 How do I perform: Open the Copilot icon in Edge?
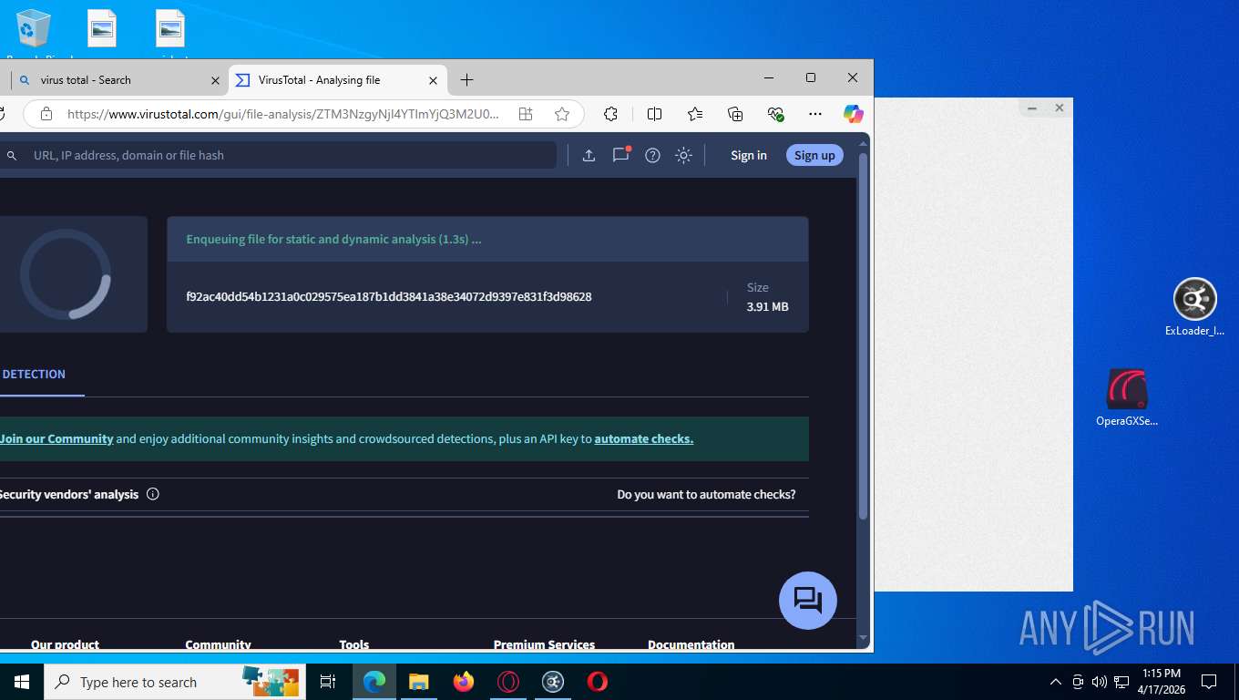tap(853, 114)
